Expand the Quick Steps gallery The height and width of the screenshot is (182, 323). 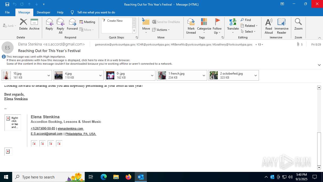[x=134, y=31]
